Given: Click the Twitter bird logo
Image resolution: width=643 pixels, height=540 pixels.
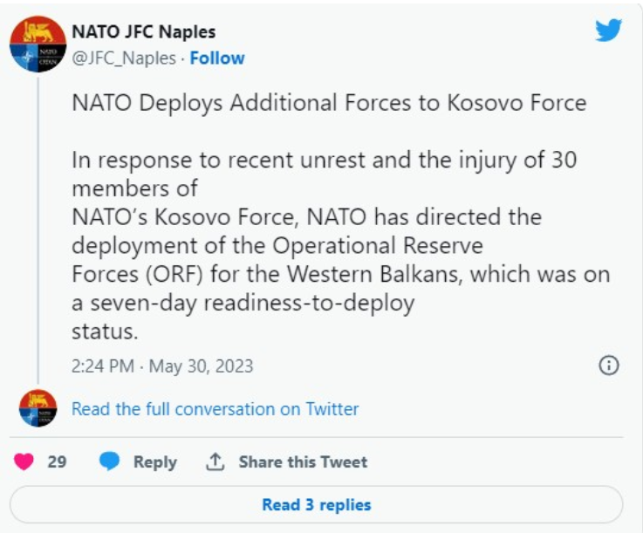Looking at the screenshot, I should coord(608,31).
